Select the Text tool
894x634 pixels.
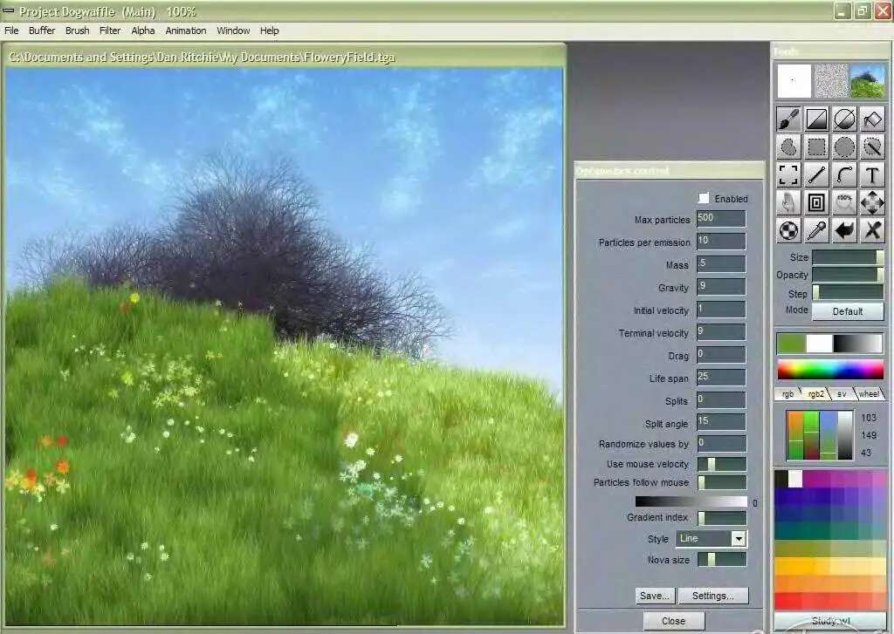coord(872,175)
